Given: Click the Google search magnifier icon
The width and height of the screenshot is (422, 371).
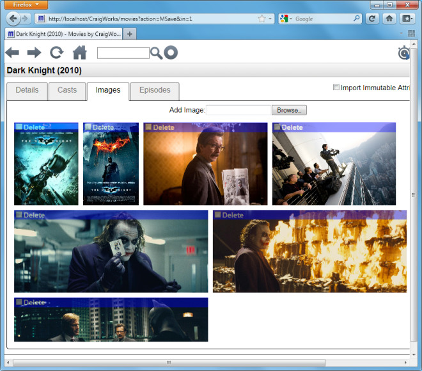Looking at the screenshot, I should 356,19.
